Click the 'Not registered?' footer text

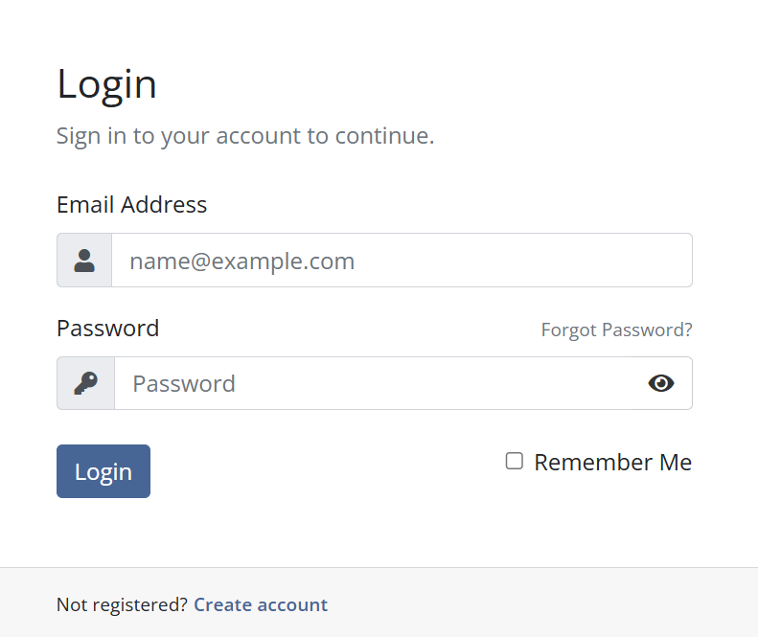tap(122, 604)
